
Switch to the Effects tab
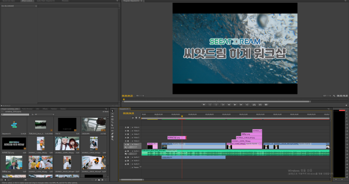click(45, 109)
